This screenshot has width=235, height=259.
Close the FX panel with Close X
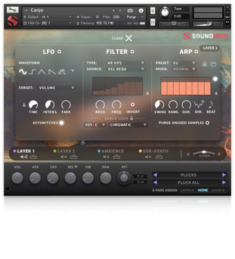tap(129, 38)
